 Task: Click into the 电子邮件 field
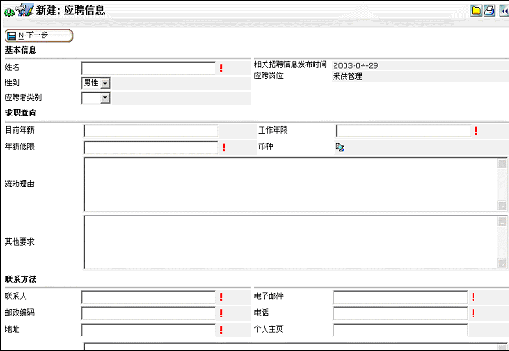pyautogui.click(x=401, y=296)
